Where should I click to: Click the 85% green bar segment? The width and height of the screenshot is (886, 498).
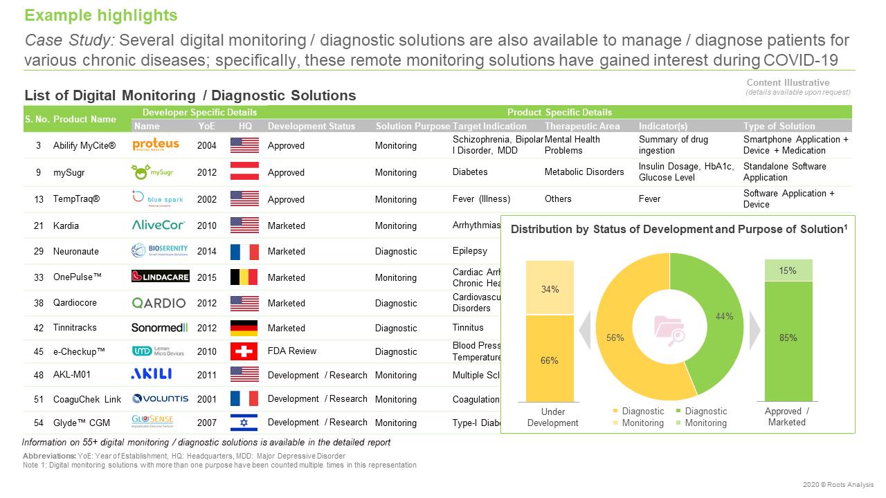(x=788, y=341)
